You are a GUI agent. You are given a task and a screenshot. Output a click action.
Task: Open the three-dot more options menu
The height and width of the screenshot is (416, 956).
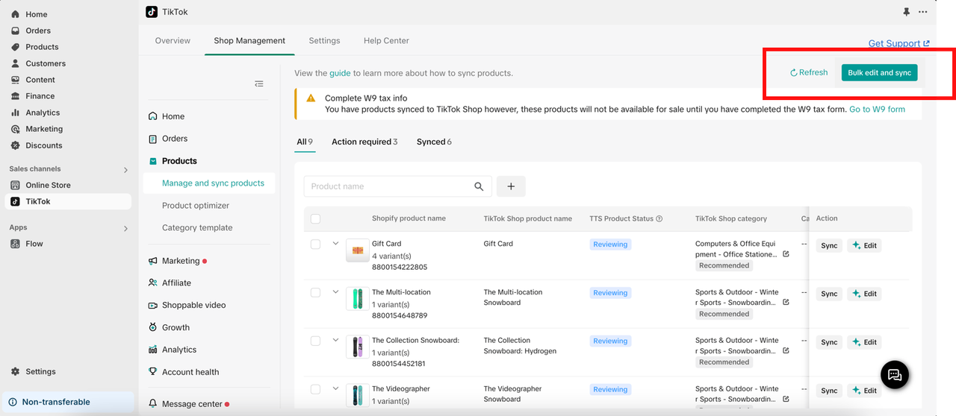923,12
